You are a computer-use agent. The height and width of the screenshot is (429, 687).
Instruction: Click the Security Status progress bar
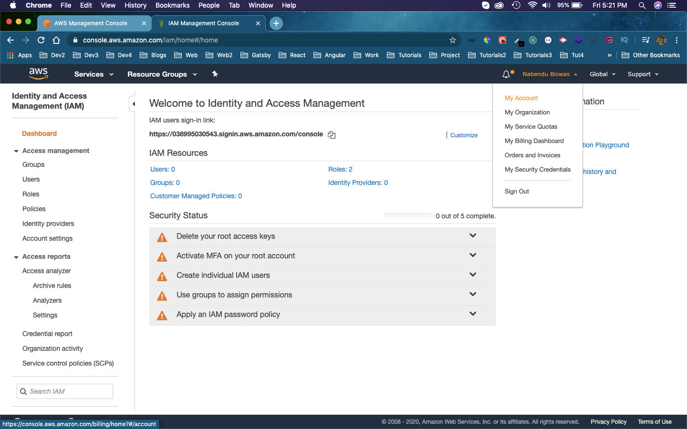pos(408,216)
